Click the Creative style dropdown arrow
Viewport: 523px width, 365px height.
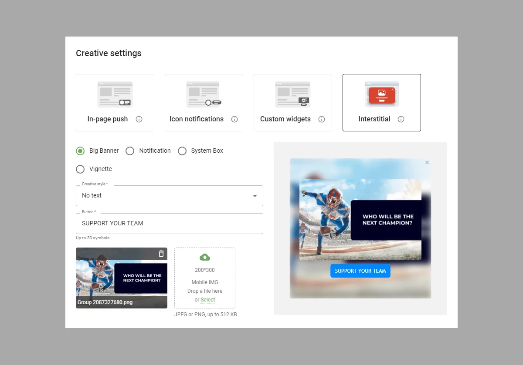click(255, 196)
